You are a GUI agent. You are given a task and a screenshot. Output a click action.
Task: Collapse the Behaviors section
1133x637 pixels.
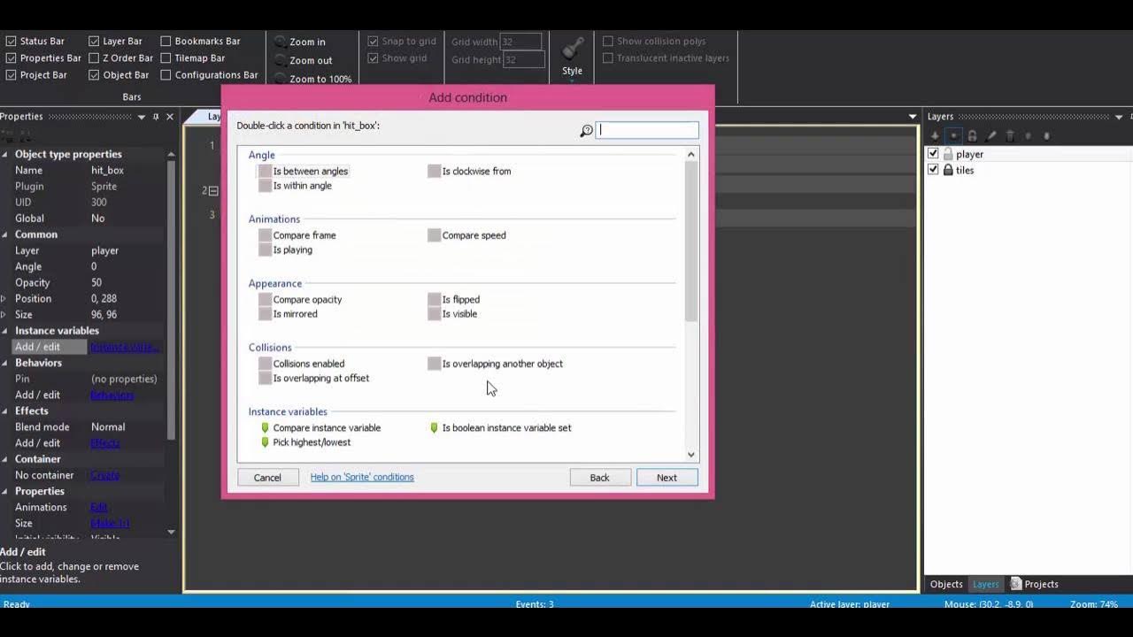[4, 363]
